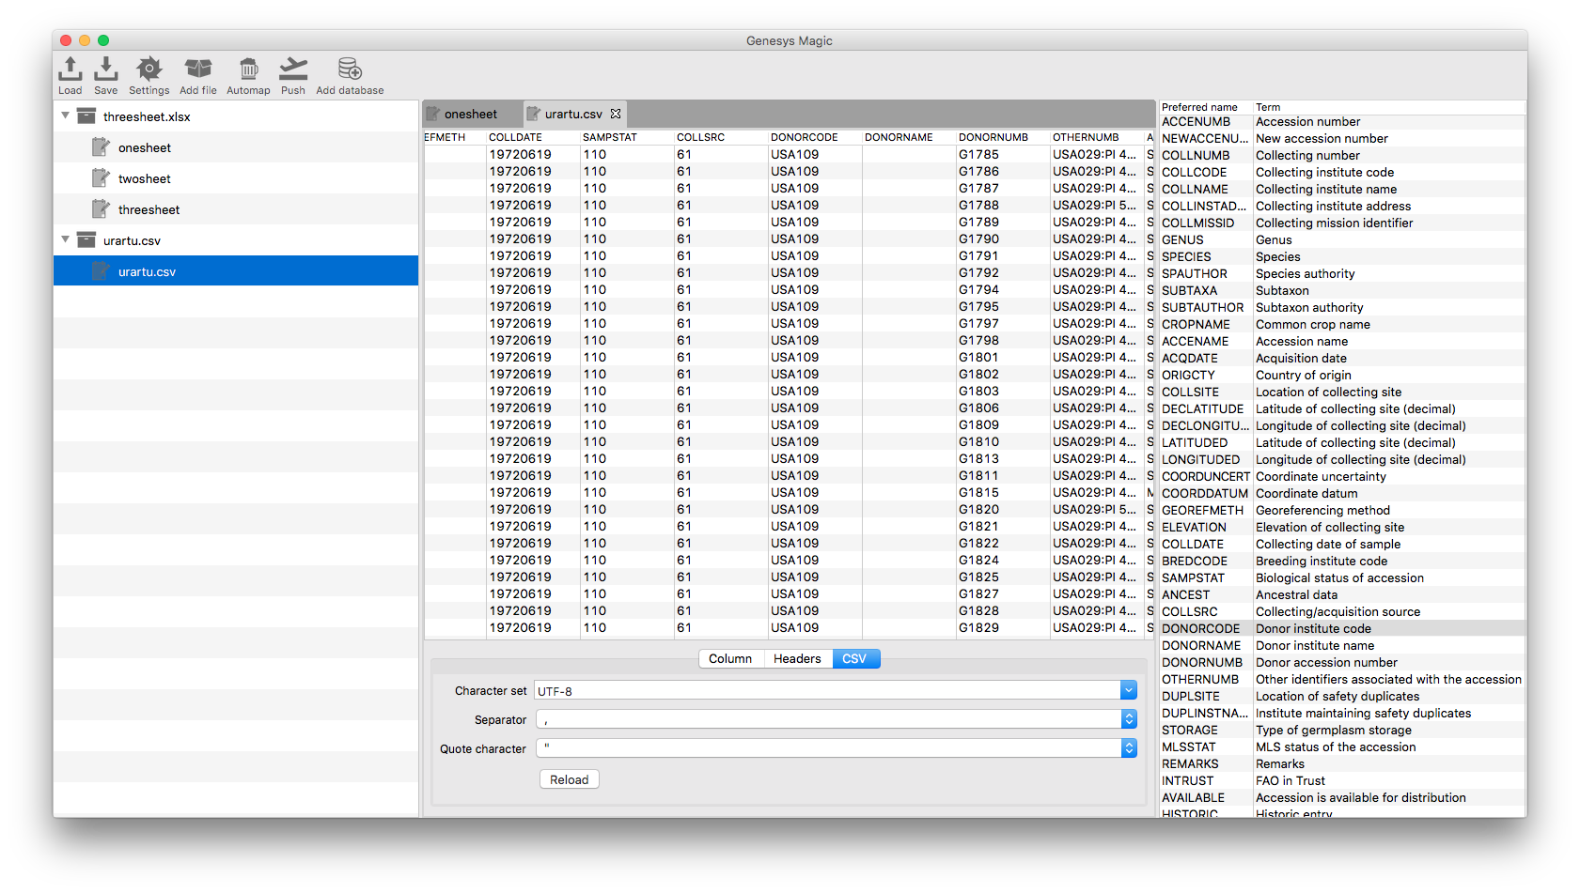Open the Quote character dropdown arrows
This screenshot has height=893, width=1580.
coord(1129,748)
